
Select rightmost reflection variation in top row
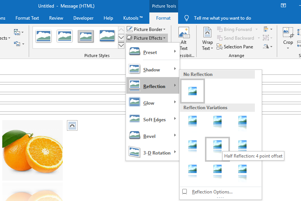point(242,122)
